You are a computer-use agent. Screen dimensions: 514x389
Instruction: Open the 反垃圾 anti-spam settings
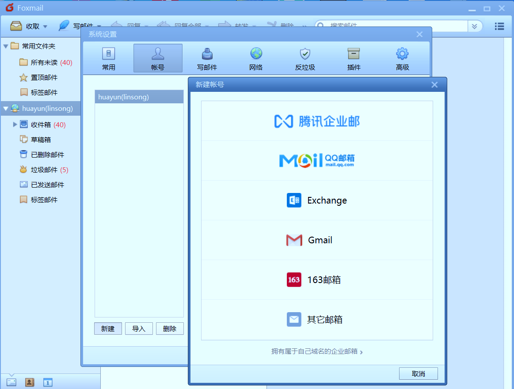305,58
